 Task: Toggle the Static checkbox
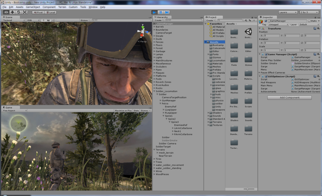pyautogui.click(x=309, y=21)
